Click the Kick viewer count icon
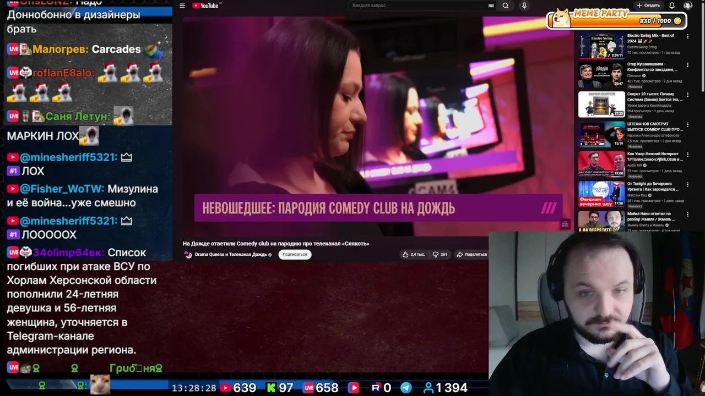Viewport: 705px width, 396px height. [271, 388]
